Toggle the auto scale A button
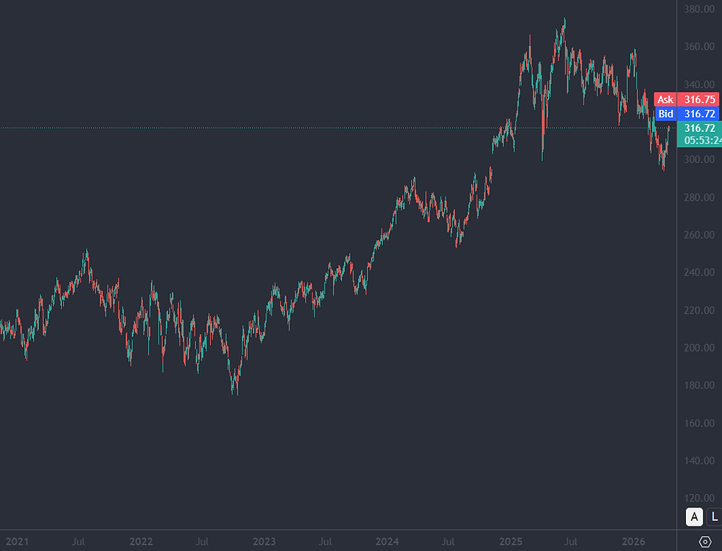This screenshot has height=551, width=722. 694,517
